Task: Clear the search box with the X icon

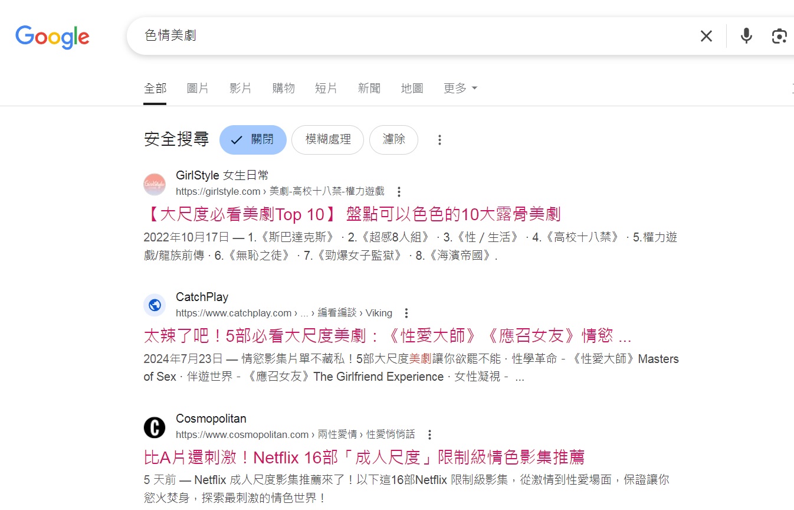Action: tap(706, 36)
